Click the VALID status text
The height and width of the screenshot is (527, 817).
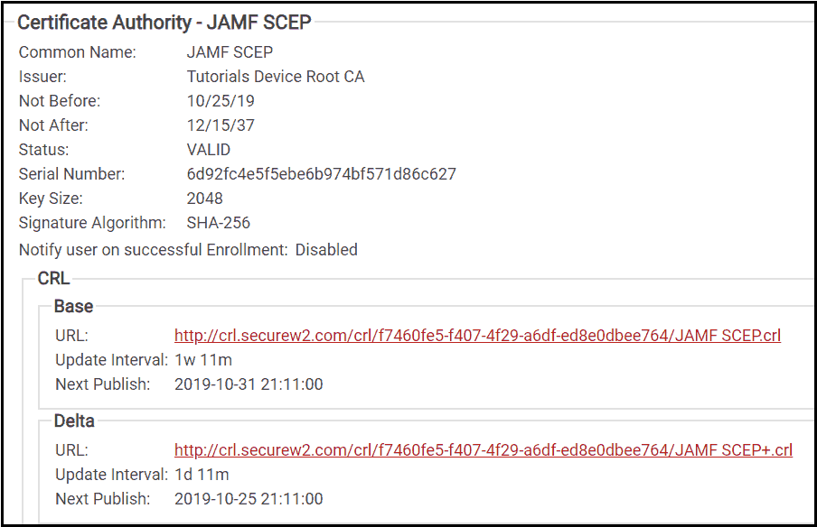(209, 150)
